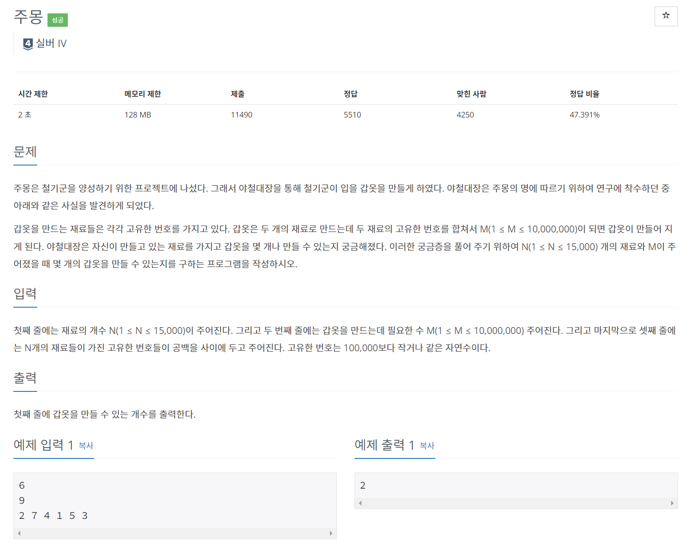The image size is (697, 550).
Task: Click the star favorite button
Action: pos(665,16)
